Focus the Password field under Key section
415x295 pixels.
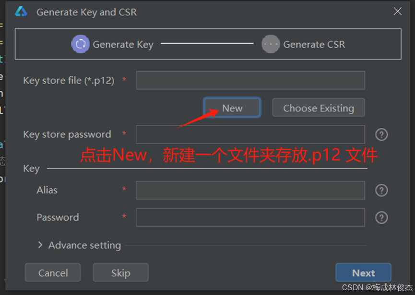[x=250, y=217]
